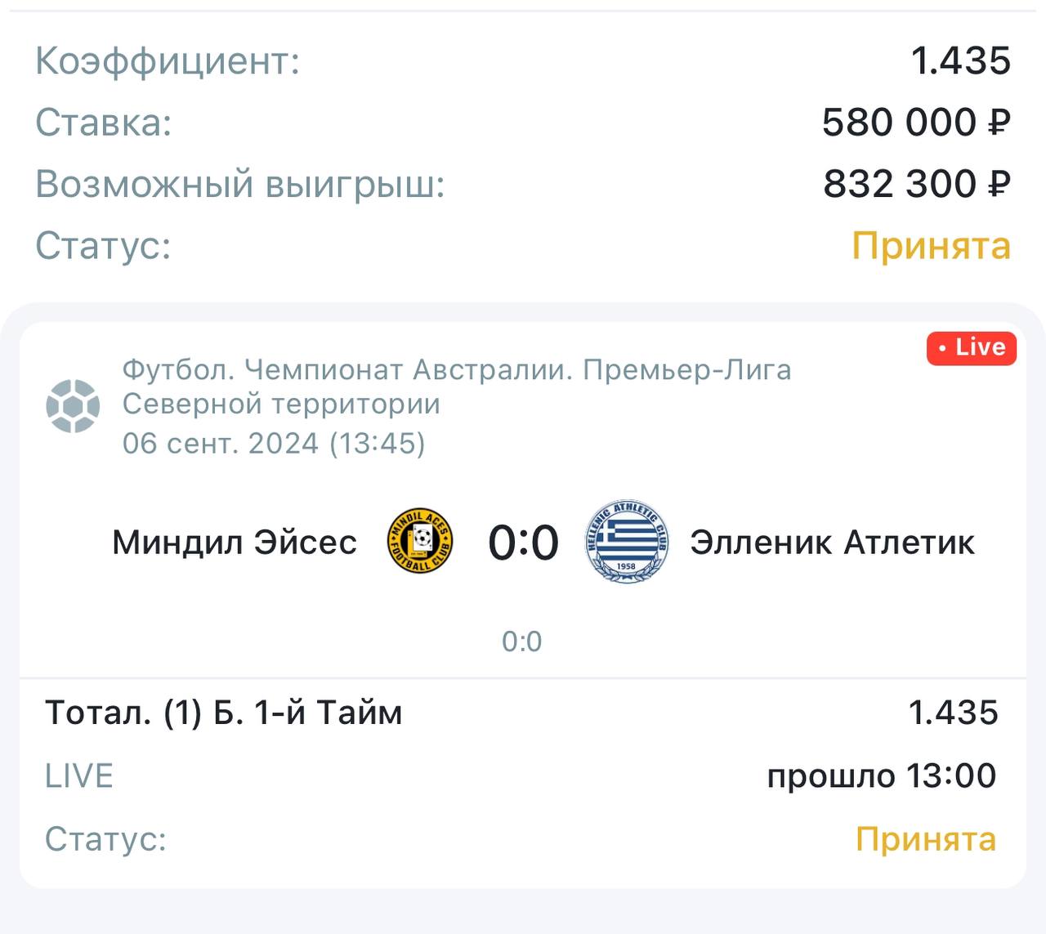Select the Элленик Атлетик team name
1046x934 pixels.
832,543
